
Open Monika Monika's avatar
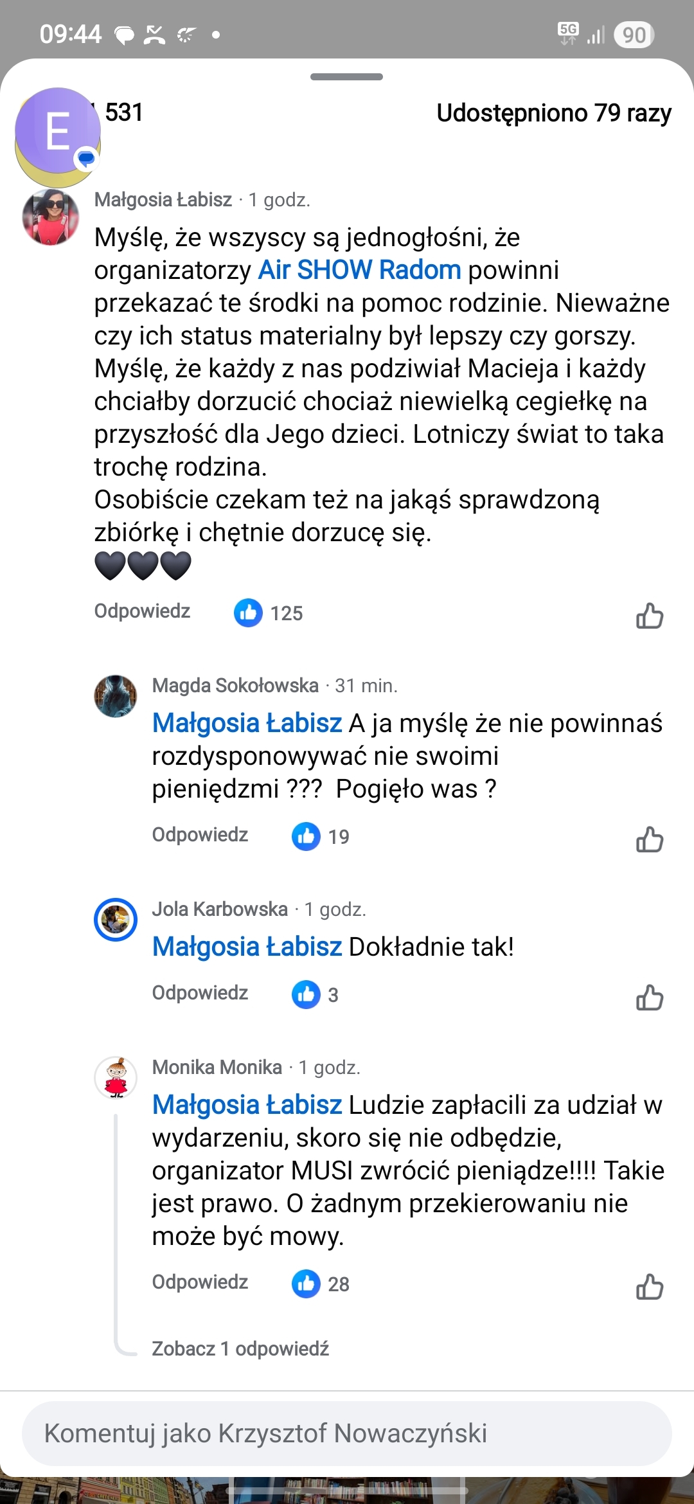(116, 1078)
